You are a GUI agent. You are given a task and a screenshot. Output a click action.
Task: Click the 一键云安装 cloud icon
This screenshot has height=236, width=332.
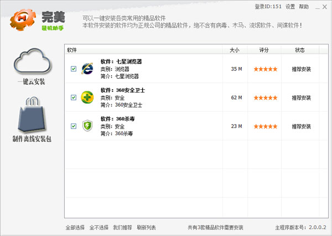coord(32,62)
